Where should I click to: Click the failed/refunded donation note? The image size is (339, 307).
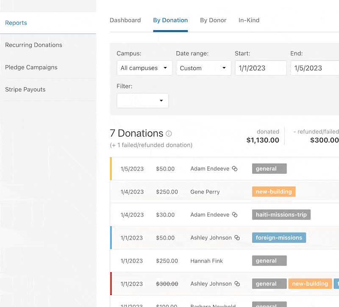pos(151,145)
